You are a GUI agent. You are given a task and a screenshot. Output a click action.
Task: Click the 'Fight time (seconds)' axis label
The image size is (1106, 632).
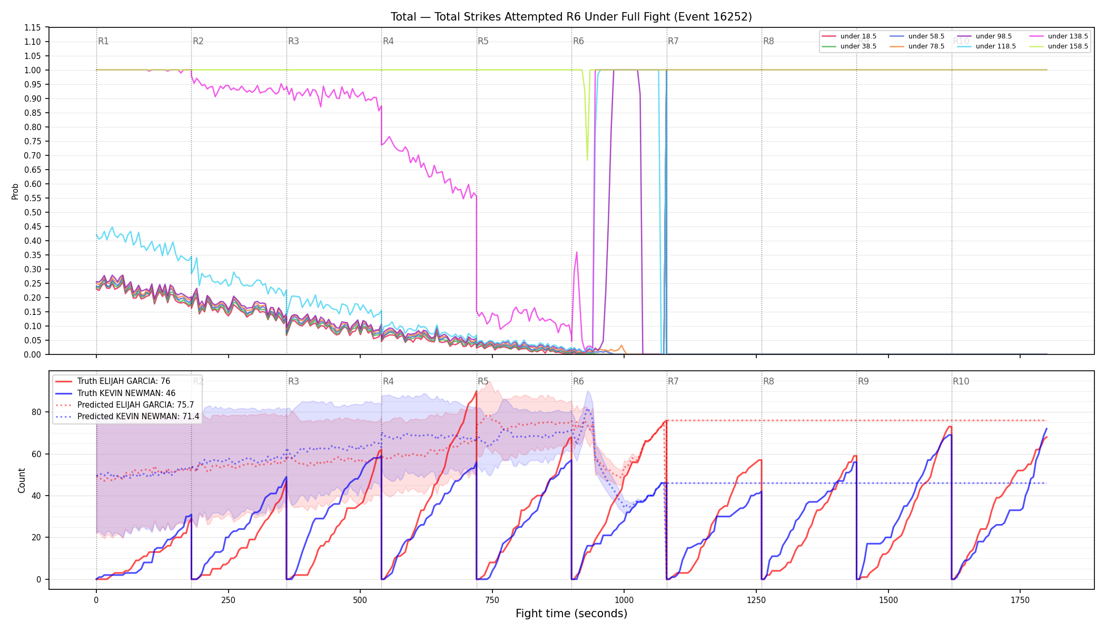click(x=571, y=614)
